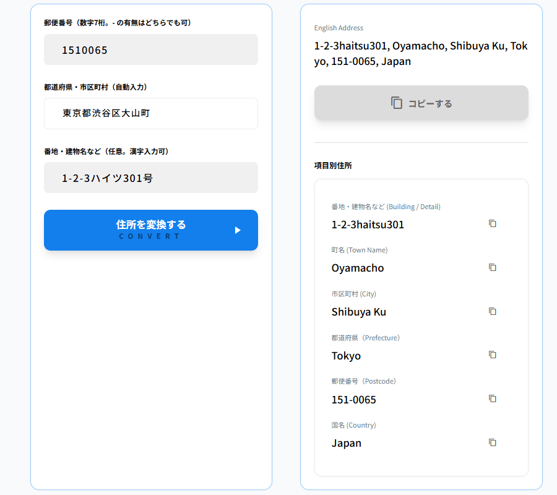
Task: Click the 住所を変換する CONVERT button
Action: pyautogui.click(x=151, y=230)
